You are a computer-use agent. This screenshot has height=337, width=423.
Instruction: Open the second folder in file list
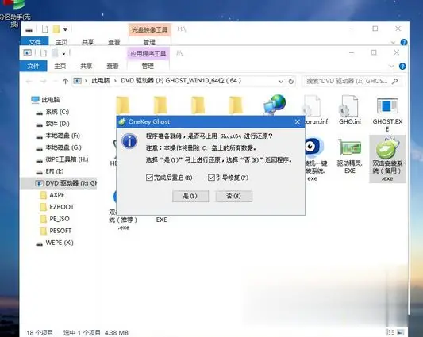coord(160,105)
